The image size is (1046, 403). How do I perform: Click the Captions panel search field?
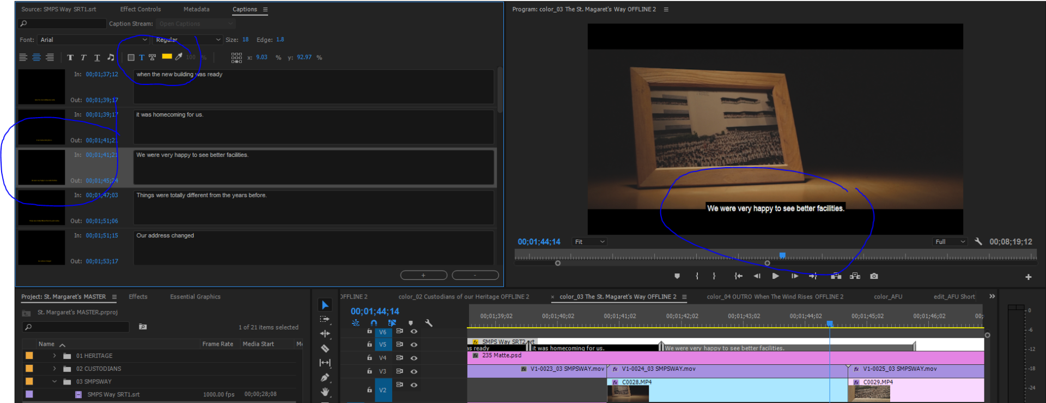[x=62, y=23]
